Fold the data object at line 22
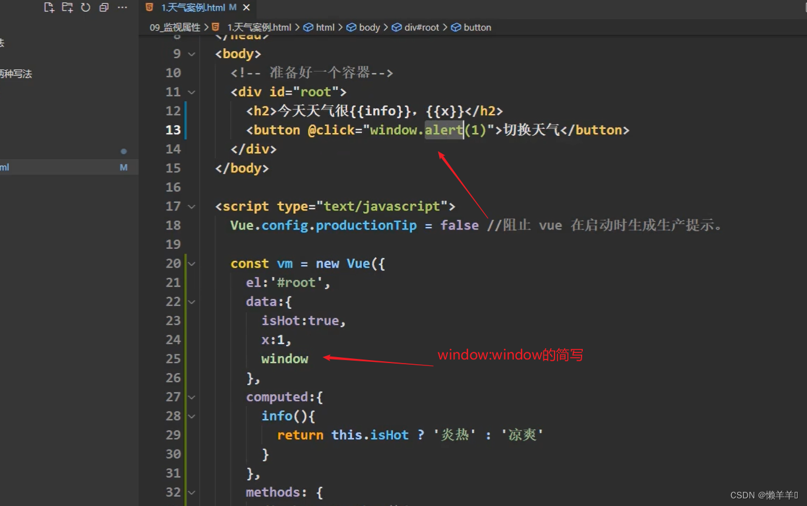This screenshot has height=506, width=807. pyautogui.click(x=192, y=302)
